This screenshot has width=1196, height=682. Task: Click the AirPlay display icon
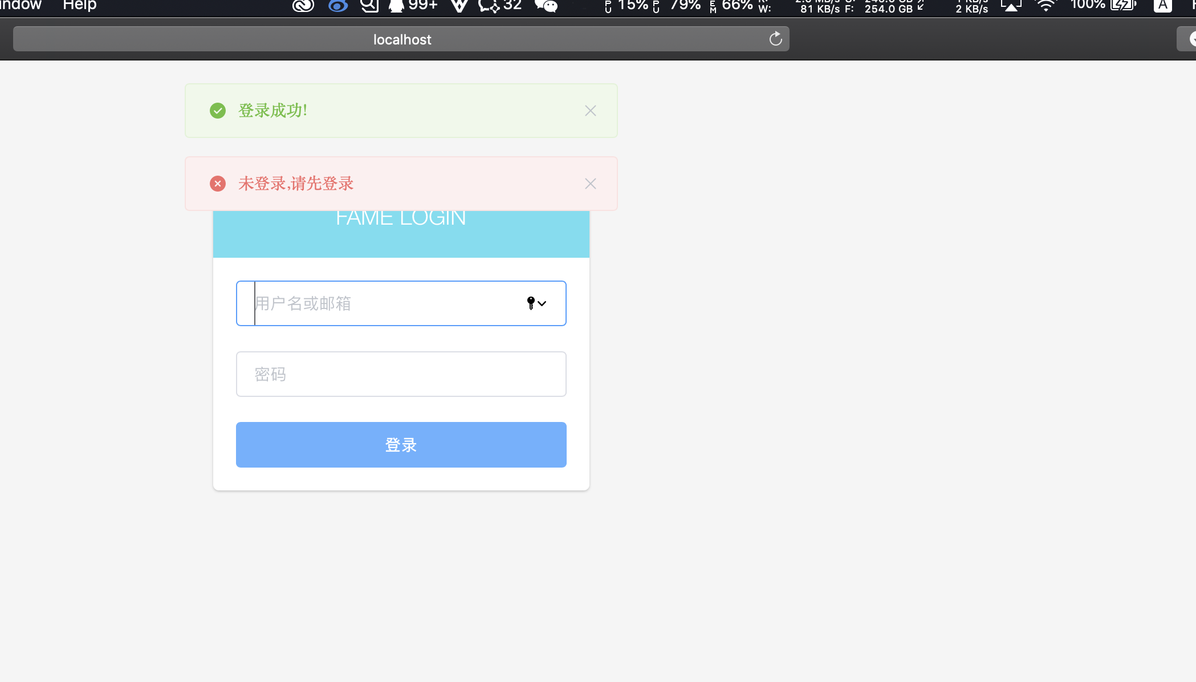1011,6
